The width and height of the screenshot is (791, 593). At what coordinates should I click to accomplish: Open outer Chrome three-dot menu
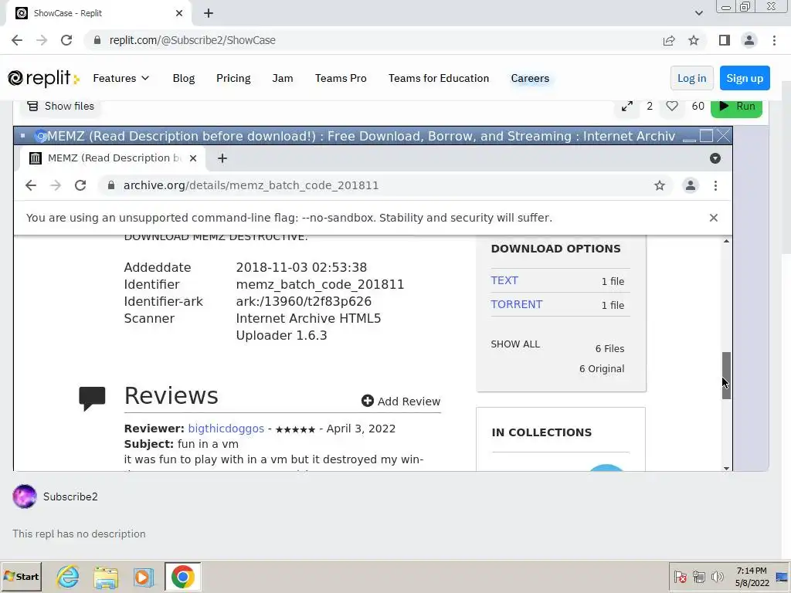[774, 40]
